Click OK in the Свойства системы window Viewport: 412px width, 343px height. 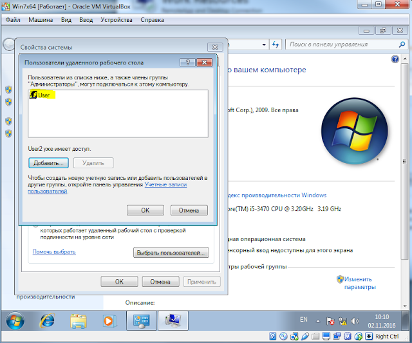coord(119,282)
